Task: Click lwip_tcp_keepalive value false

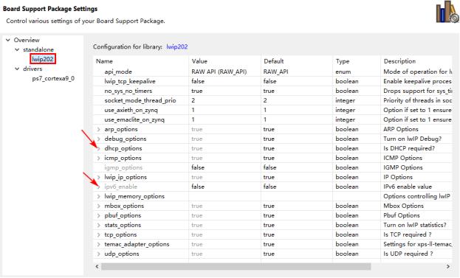Action: [198, 81]
